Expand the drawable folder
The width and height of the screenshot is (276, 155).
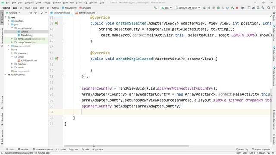[12, 53]
